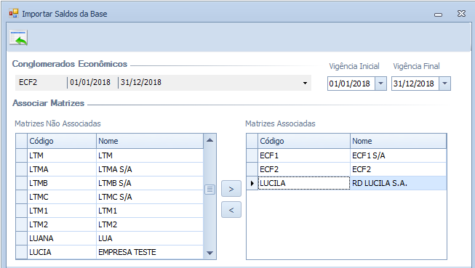Click the app icon in title bar

tap(14, 14)
